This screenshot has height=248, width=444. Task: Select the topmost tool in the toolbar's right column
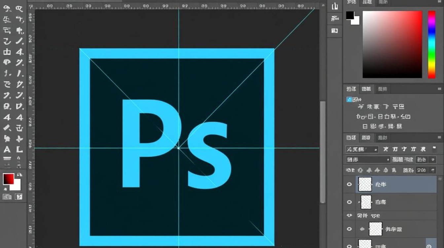(x=20, y=9)
